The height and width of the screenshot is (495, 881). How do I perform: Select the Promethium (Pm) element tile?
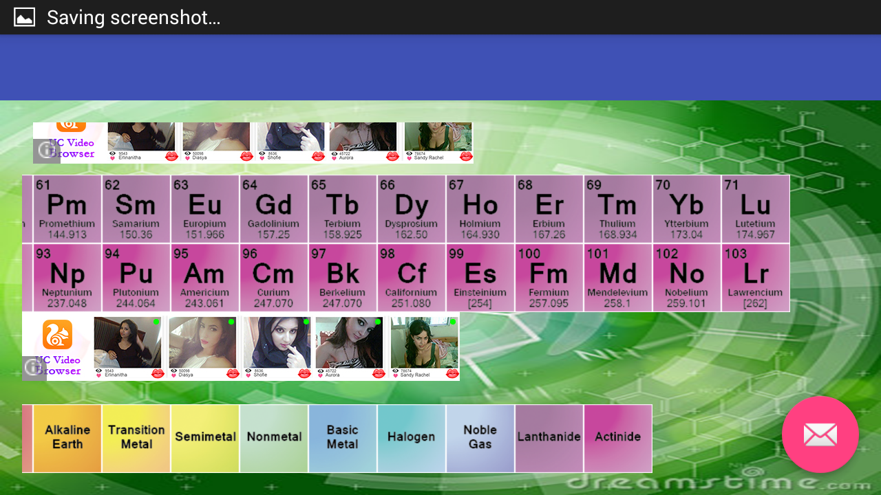(67, 209)
